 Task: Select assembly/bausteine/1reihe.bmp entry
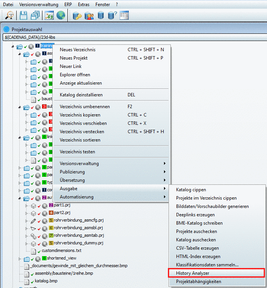[x=64, y=273]
